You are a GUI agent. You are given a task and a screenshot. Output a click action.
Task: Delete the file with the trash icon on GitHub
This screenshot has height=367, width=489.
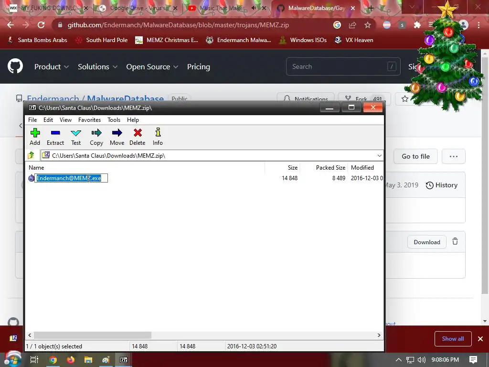pos(455,241)
